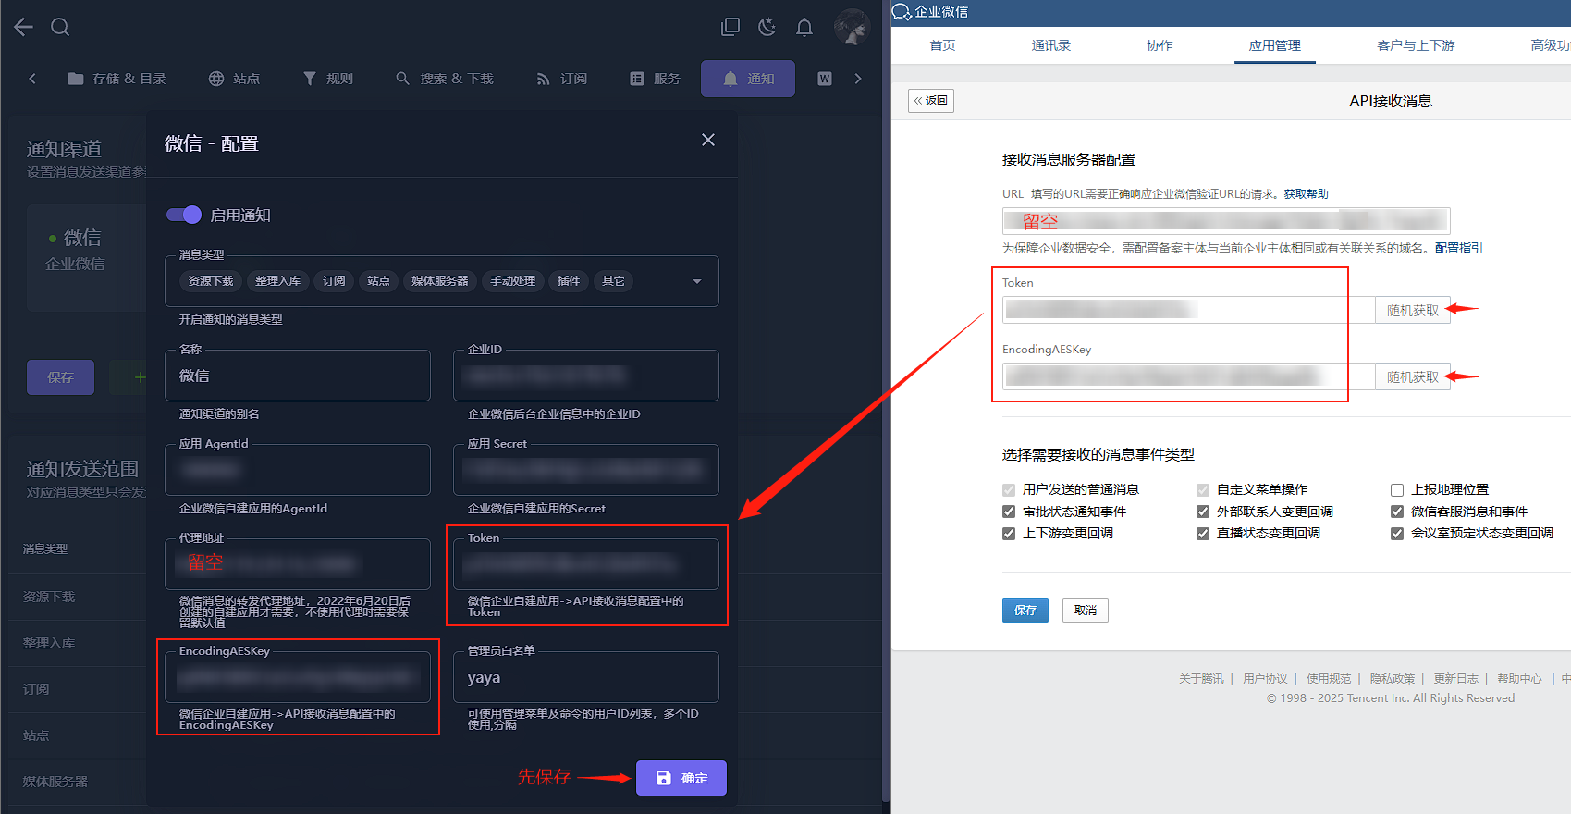Click the 返回 back button
This screenshot has height=814, width=1571.
(x=931, y=101)
